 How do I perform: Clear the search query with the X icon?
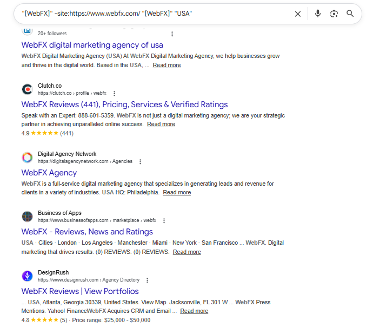pos(298,14)
